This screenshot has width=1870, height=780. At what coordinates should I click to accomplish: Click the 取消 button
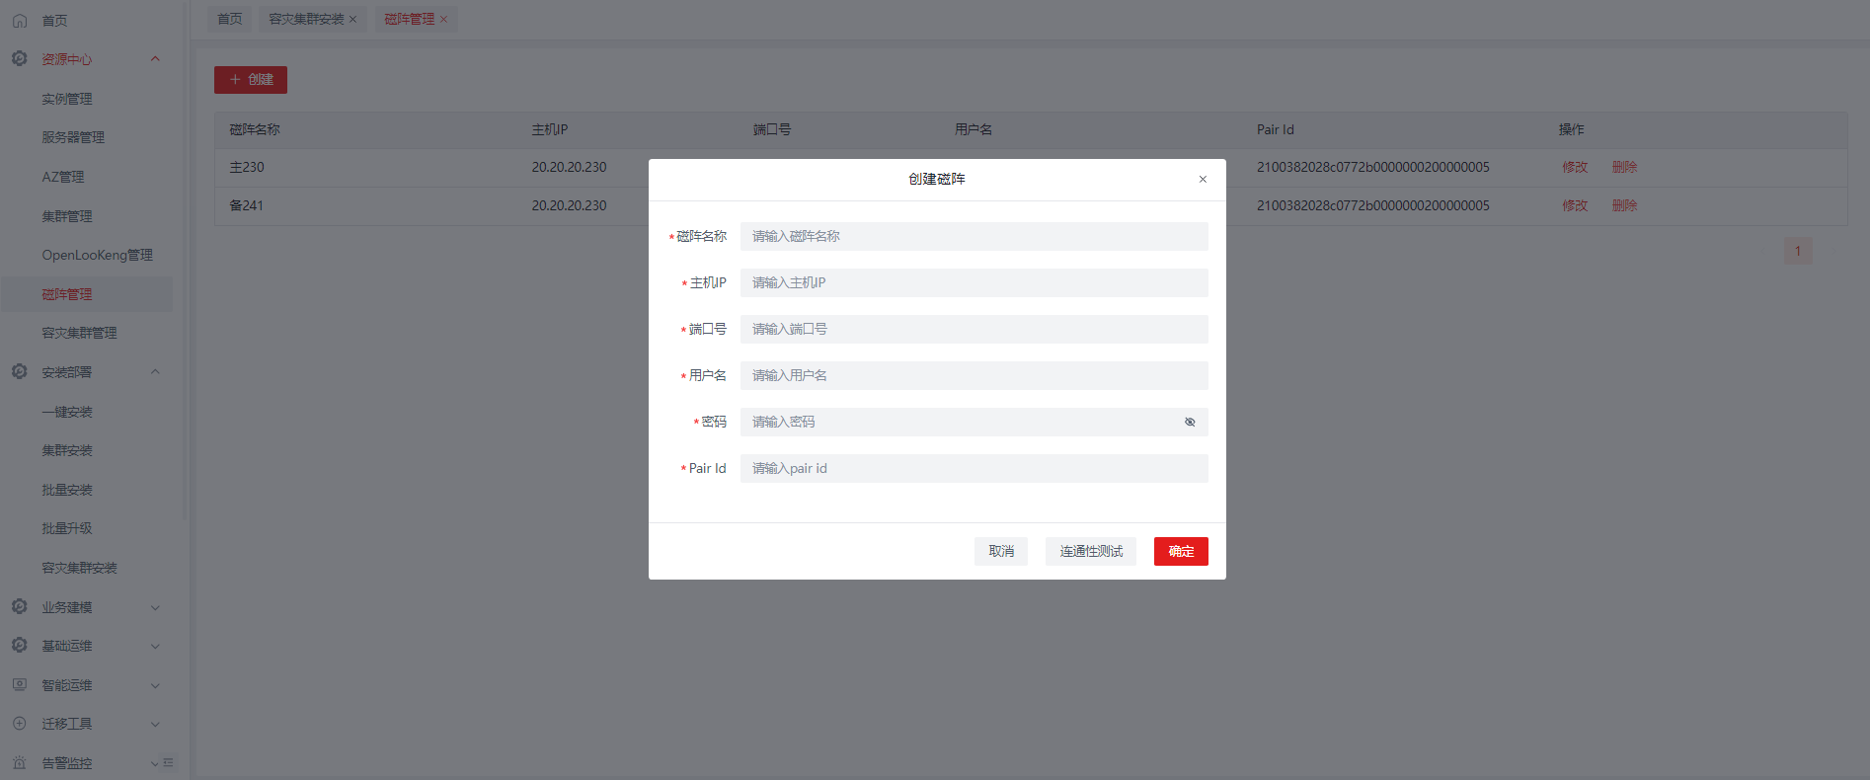tap(1001, 551)
